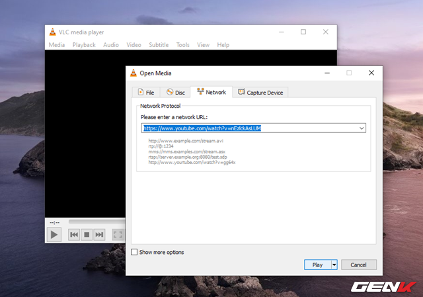Open the View menu
Screen dimensions: 423x297
click(203, 45)
